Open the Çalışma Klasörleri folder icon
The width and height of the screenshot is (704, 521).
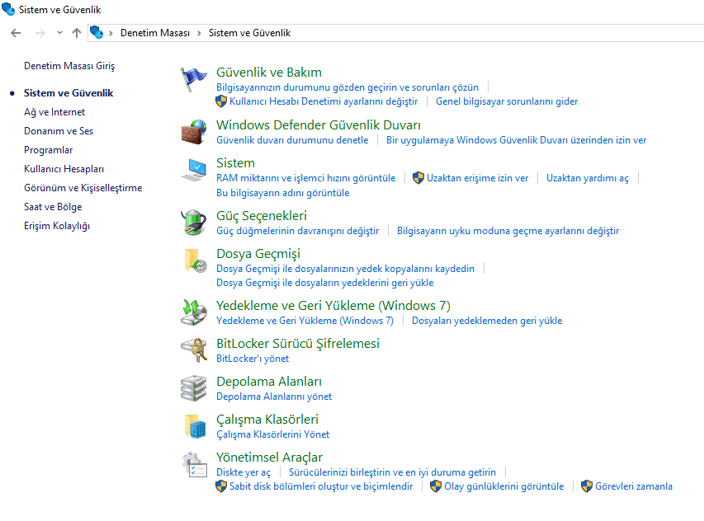tap(194, 425)
